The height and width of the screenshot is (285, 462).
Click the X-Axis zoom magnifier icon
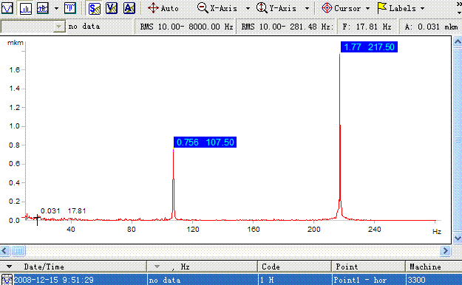(203, 8)
